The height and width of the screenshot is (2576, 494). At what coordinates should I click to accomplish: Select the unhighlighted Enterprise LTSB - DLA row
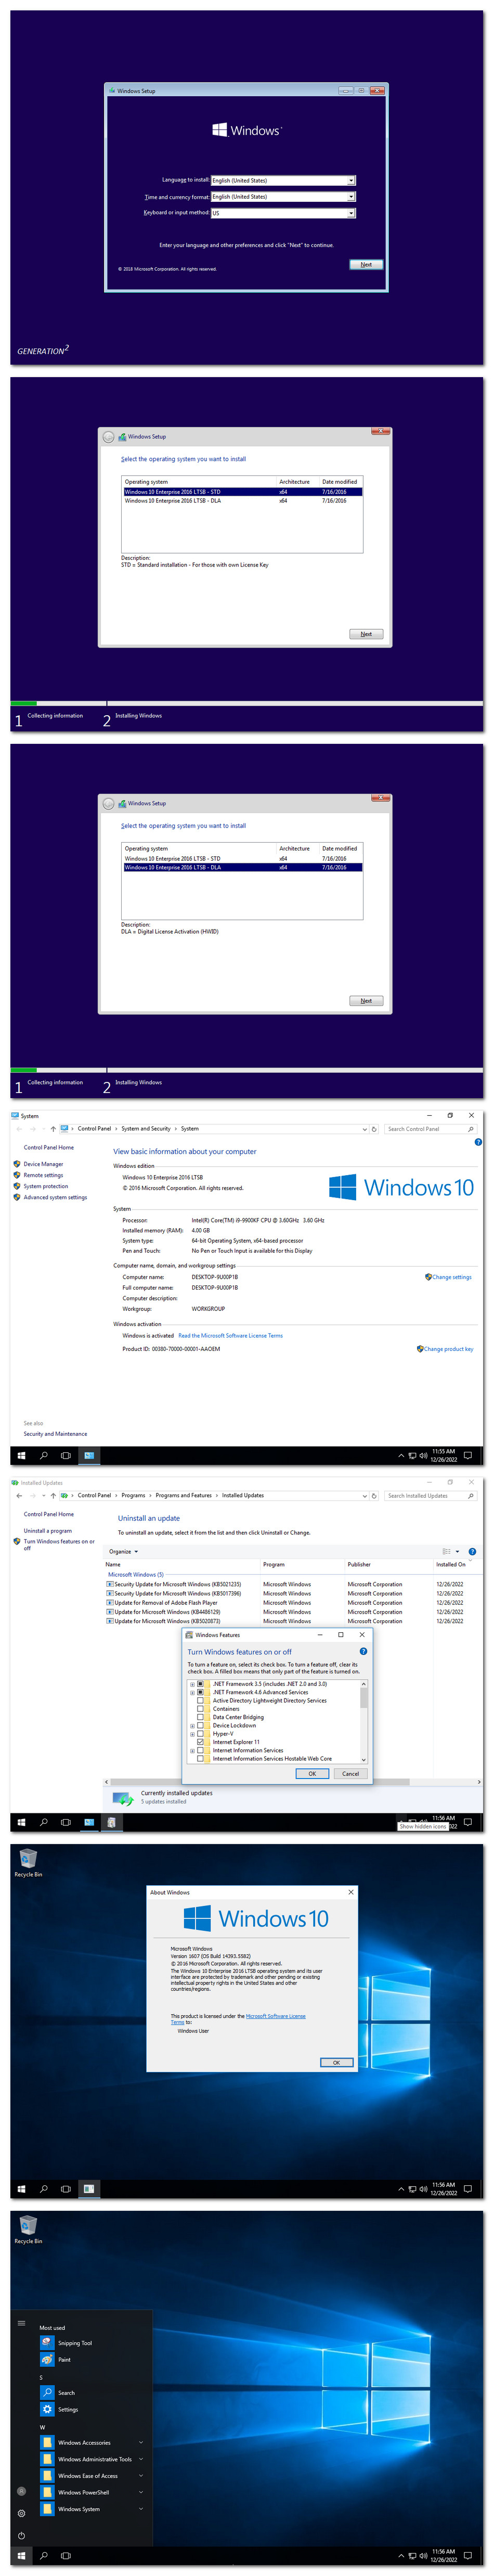tap(242, 501)
